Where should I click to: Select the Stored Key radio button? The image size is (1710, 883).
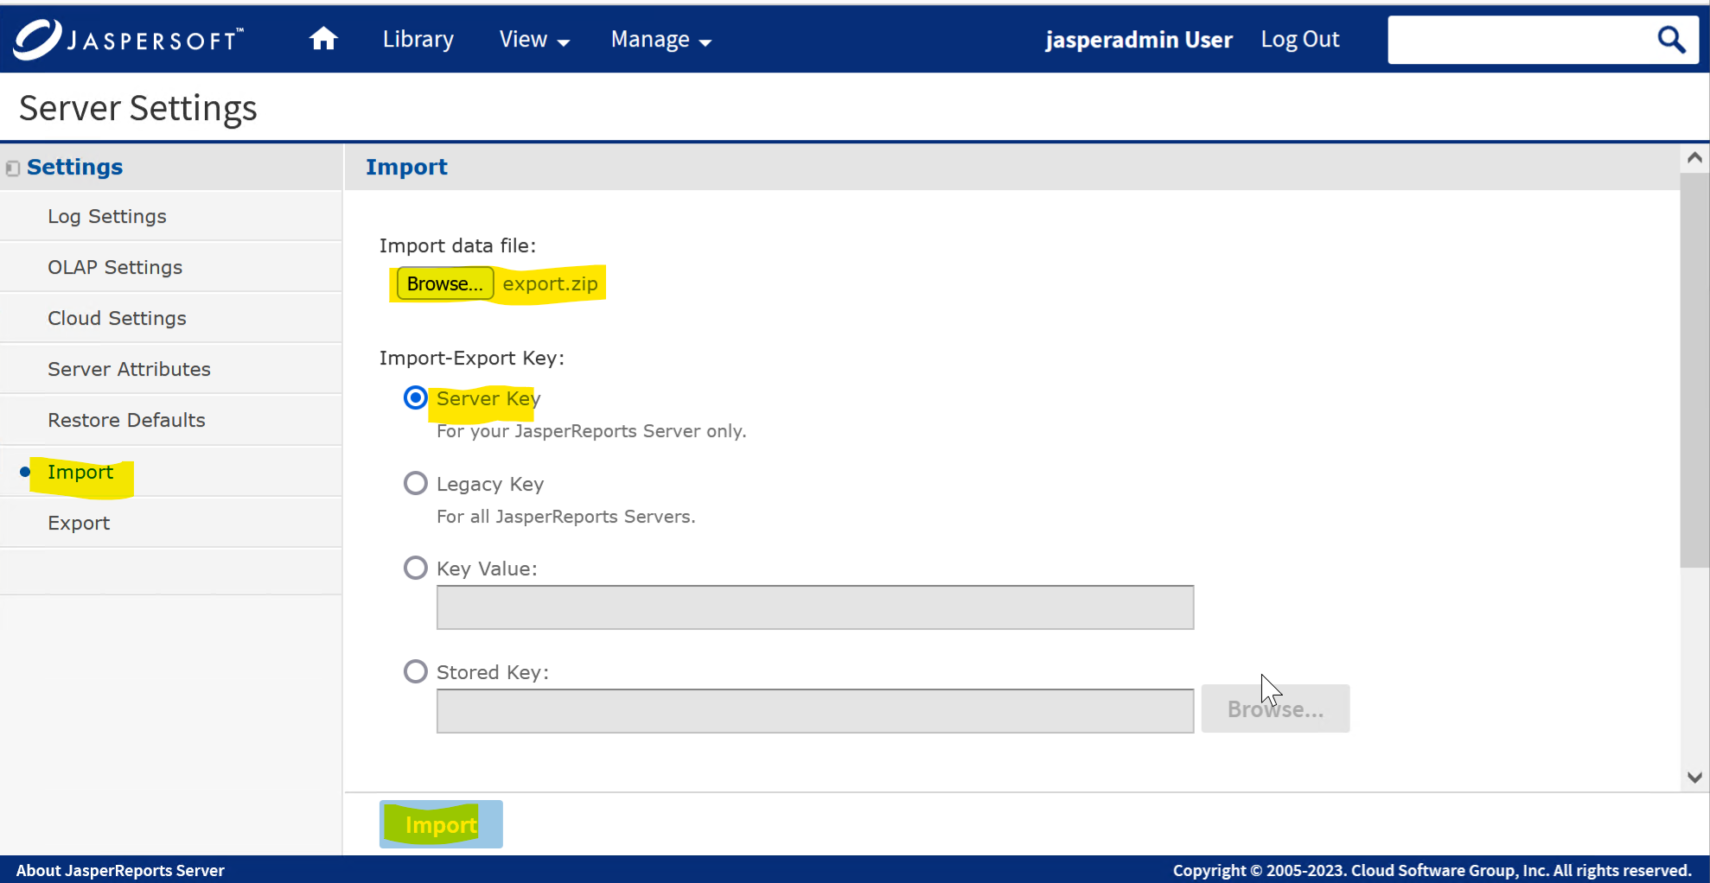[416, 671]
